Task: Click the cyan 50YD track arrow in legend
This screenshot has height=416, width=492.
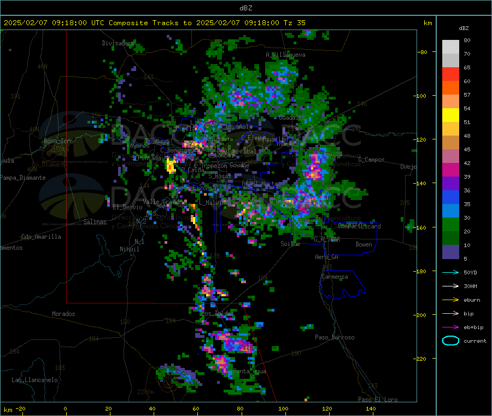Action: click(x=450, y=272)
